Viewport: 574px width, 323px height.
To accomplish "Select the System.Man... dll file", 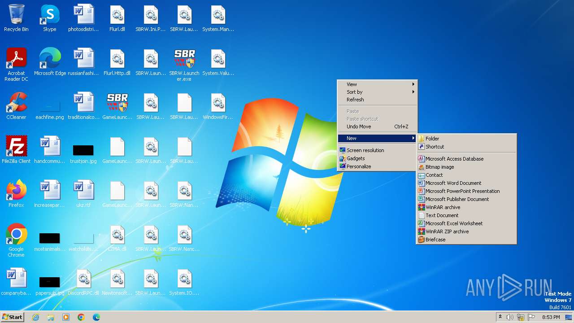I will pos(218,18).
